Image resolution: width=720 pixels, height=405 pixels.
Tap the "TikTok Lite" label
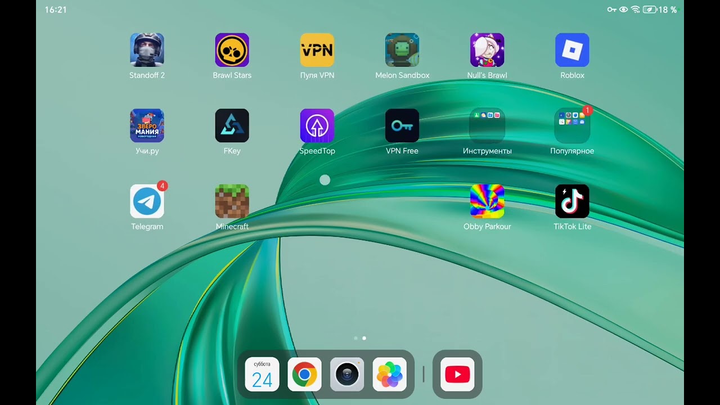click(x=572, y=227)
